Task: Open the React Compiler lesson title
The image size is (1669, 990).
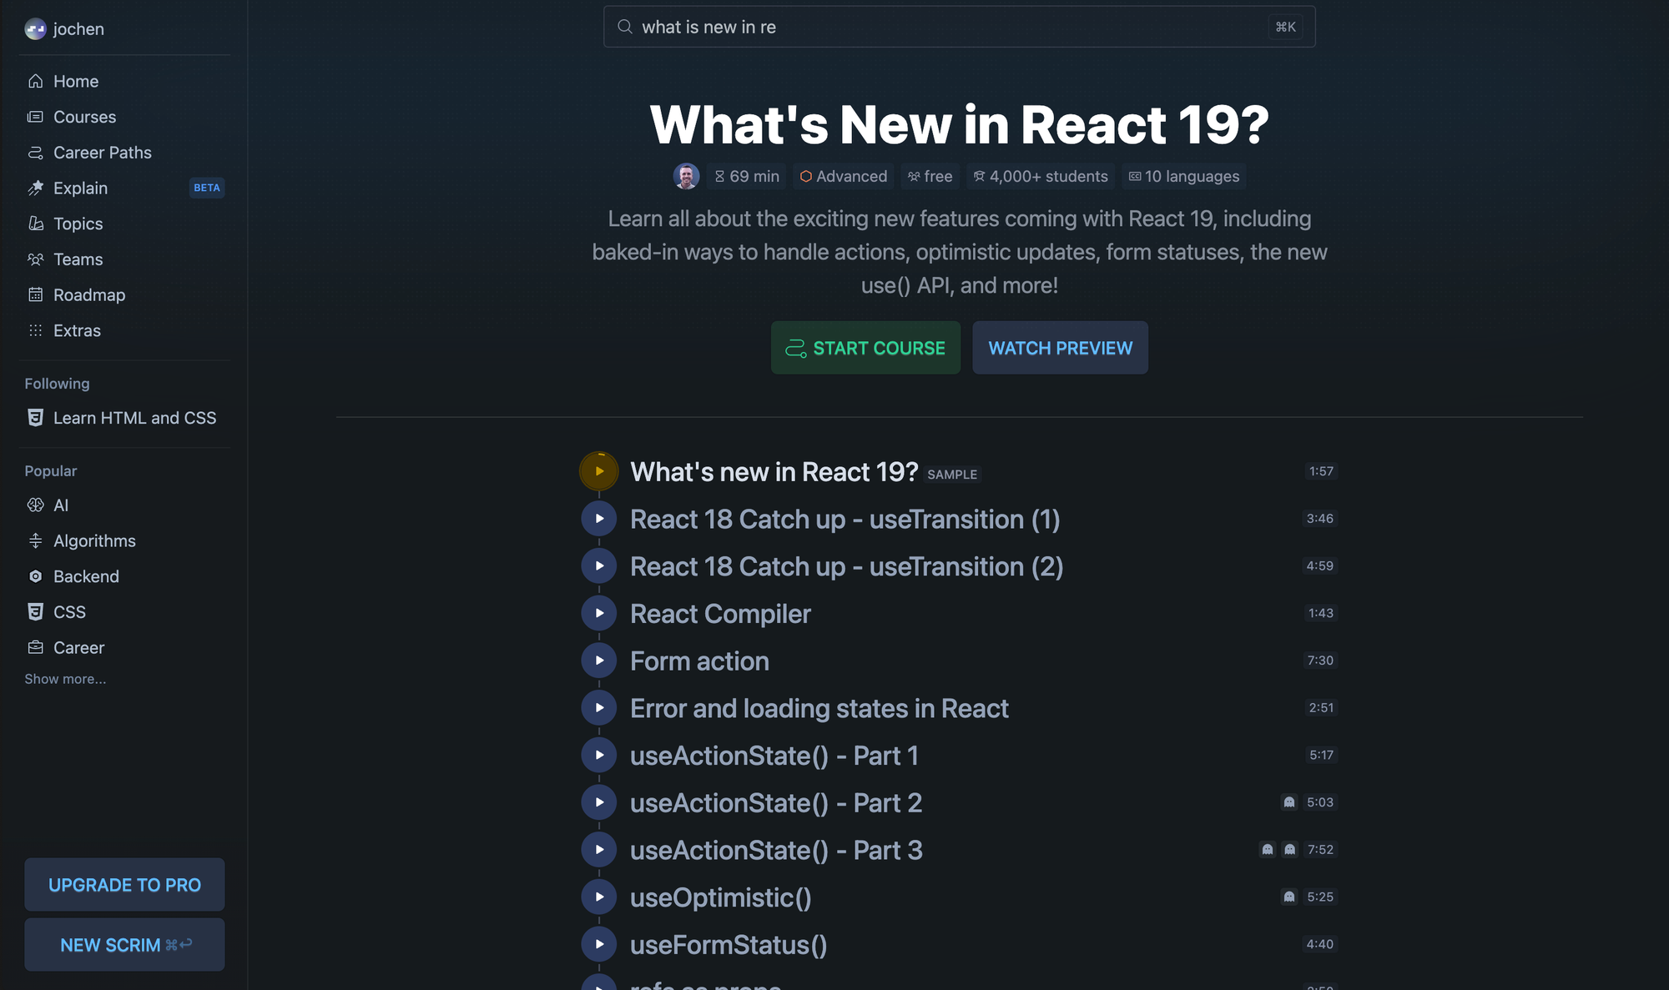Action: click(x=720, y=613)
